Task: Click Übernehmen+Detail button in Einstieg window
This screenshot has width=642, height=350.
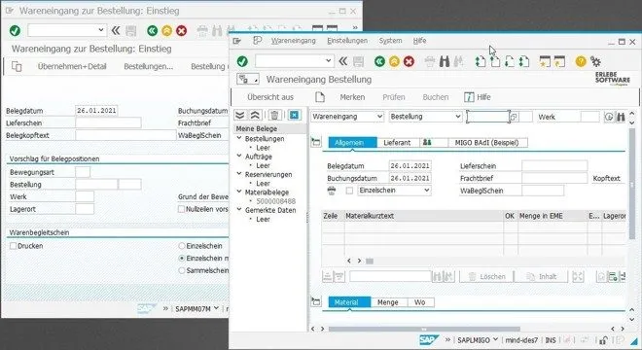Action: 72,66
